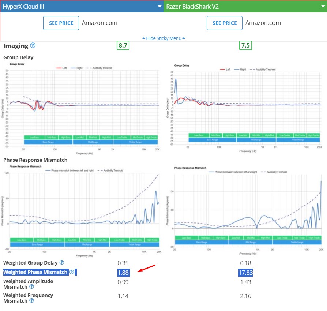Toggle Audibility Threshold in Razer phase legend
This screenshot has width=327, height=311.
coord(274,172)
